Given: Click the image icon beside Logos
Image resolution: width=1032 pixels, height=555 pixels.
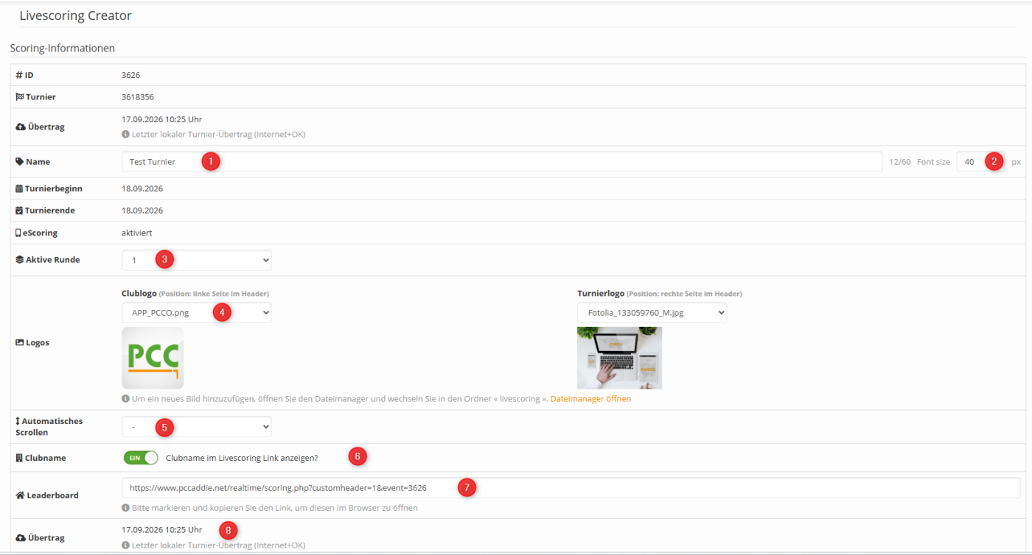Looking at the screenshot, I should tap(20, 342).
